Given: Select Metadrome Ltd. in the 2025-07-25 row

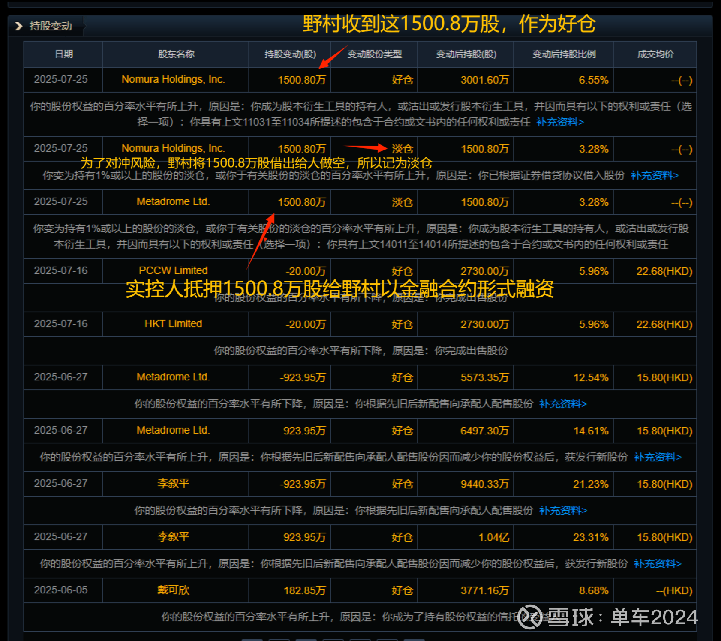Looking at the screenshot, I should [173, 201].
